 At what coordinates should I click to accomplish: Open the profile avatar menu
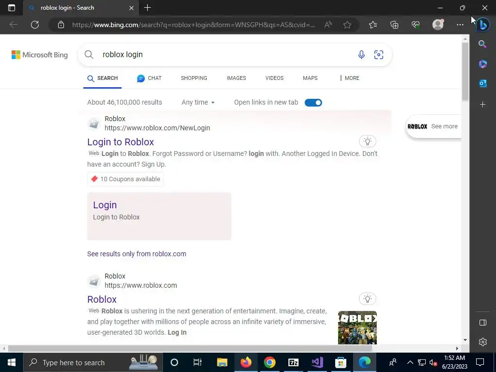pyautogui.click(x=438, y=25)
